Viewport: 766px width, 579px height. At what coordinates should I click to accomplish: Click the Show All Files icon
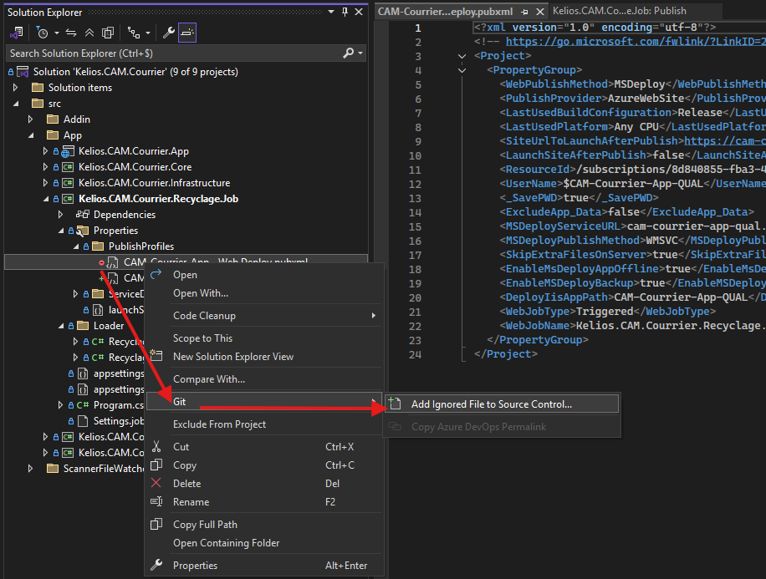coord(108,33)
